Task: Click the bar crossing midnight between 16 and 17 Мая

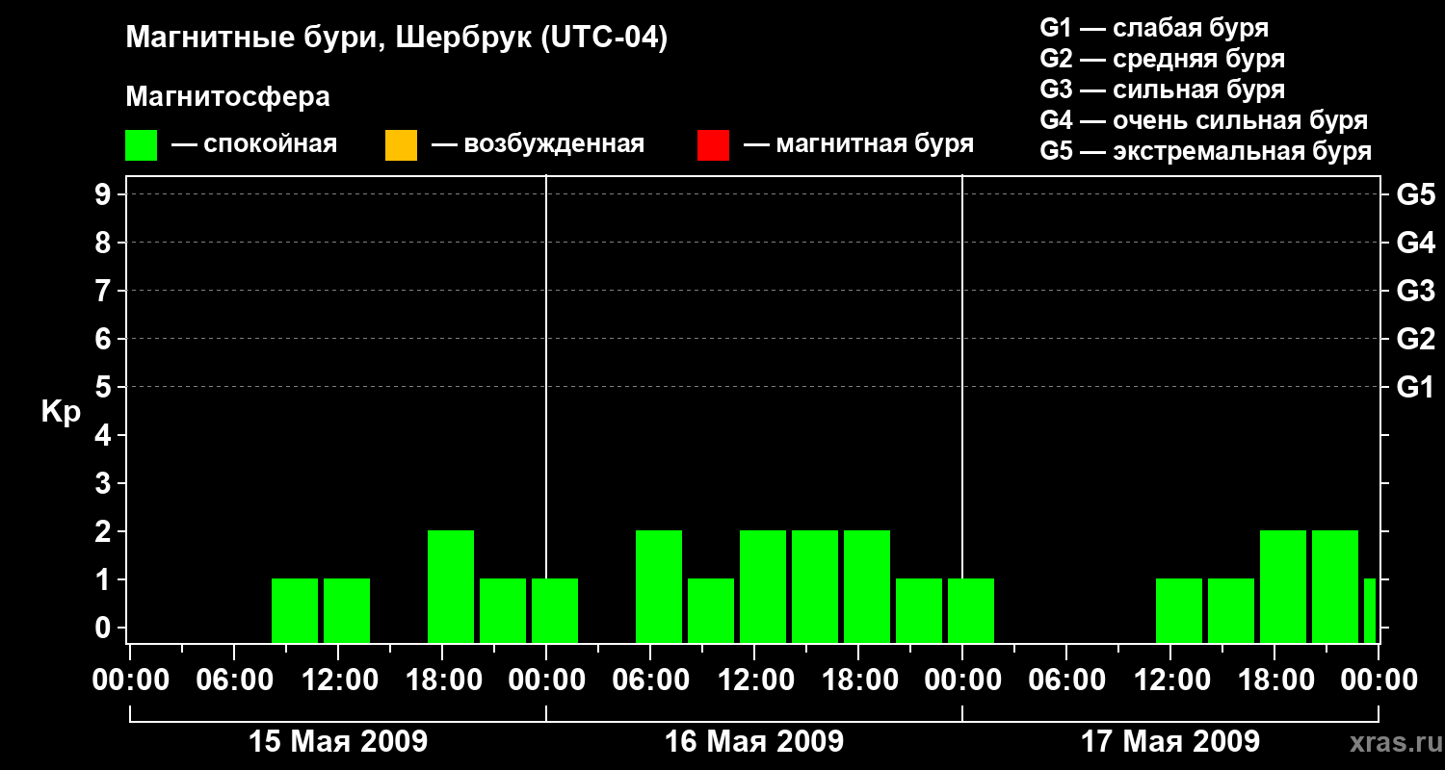Action: click(x=971, y=610)
